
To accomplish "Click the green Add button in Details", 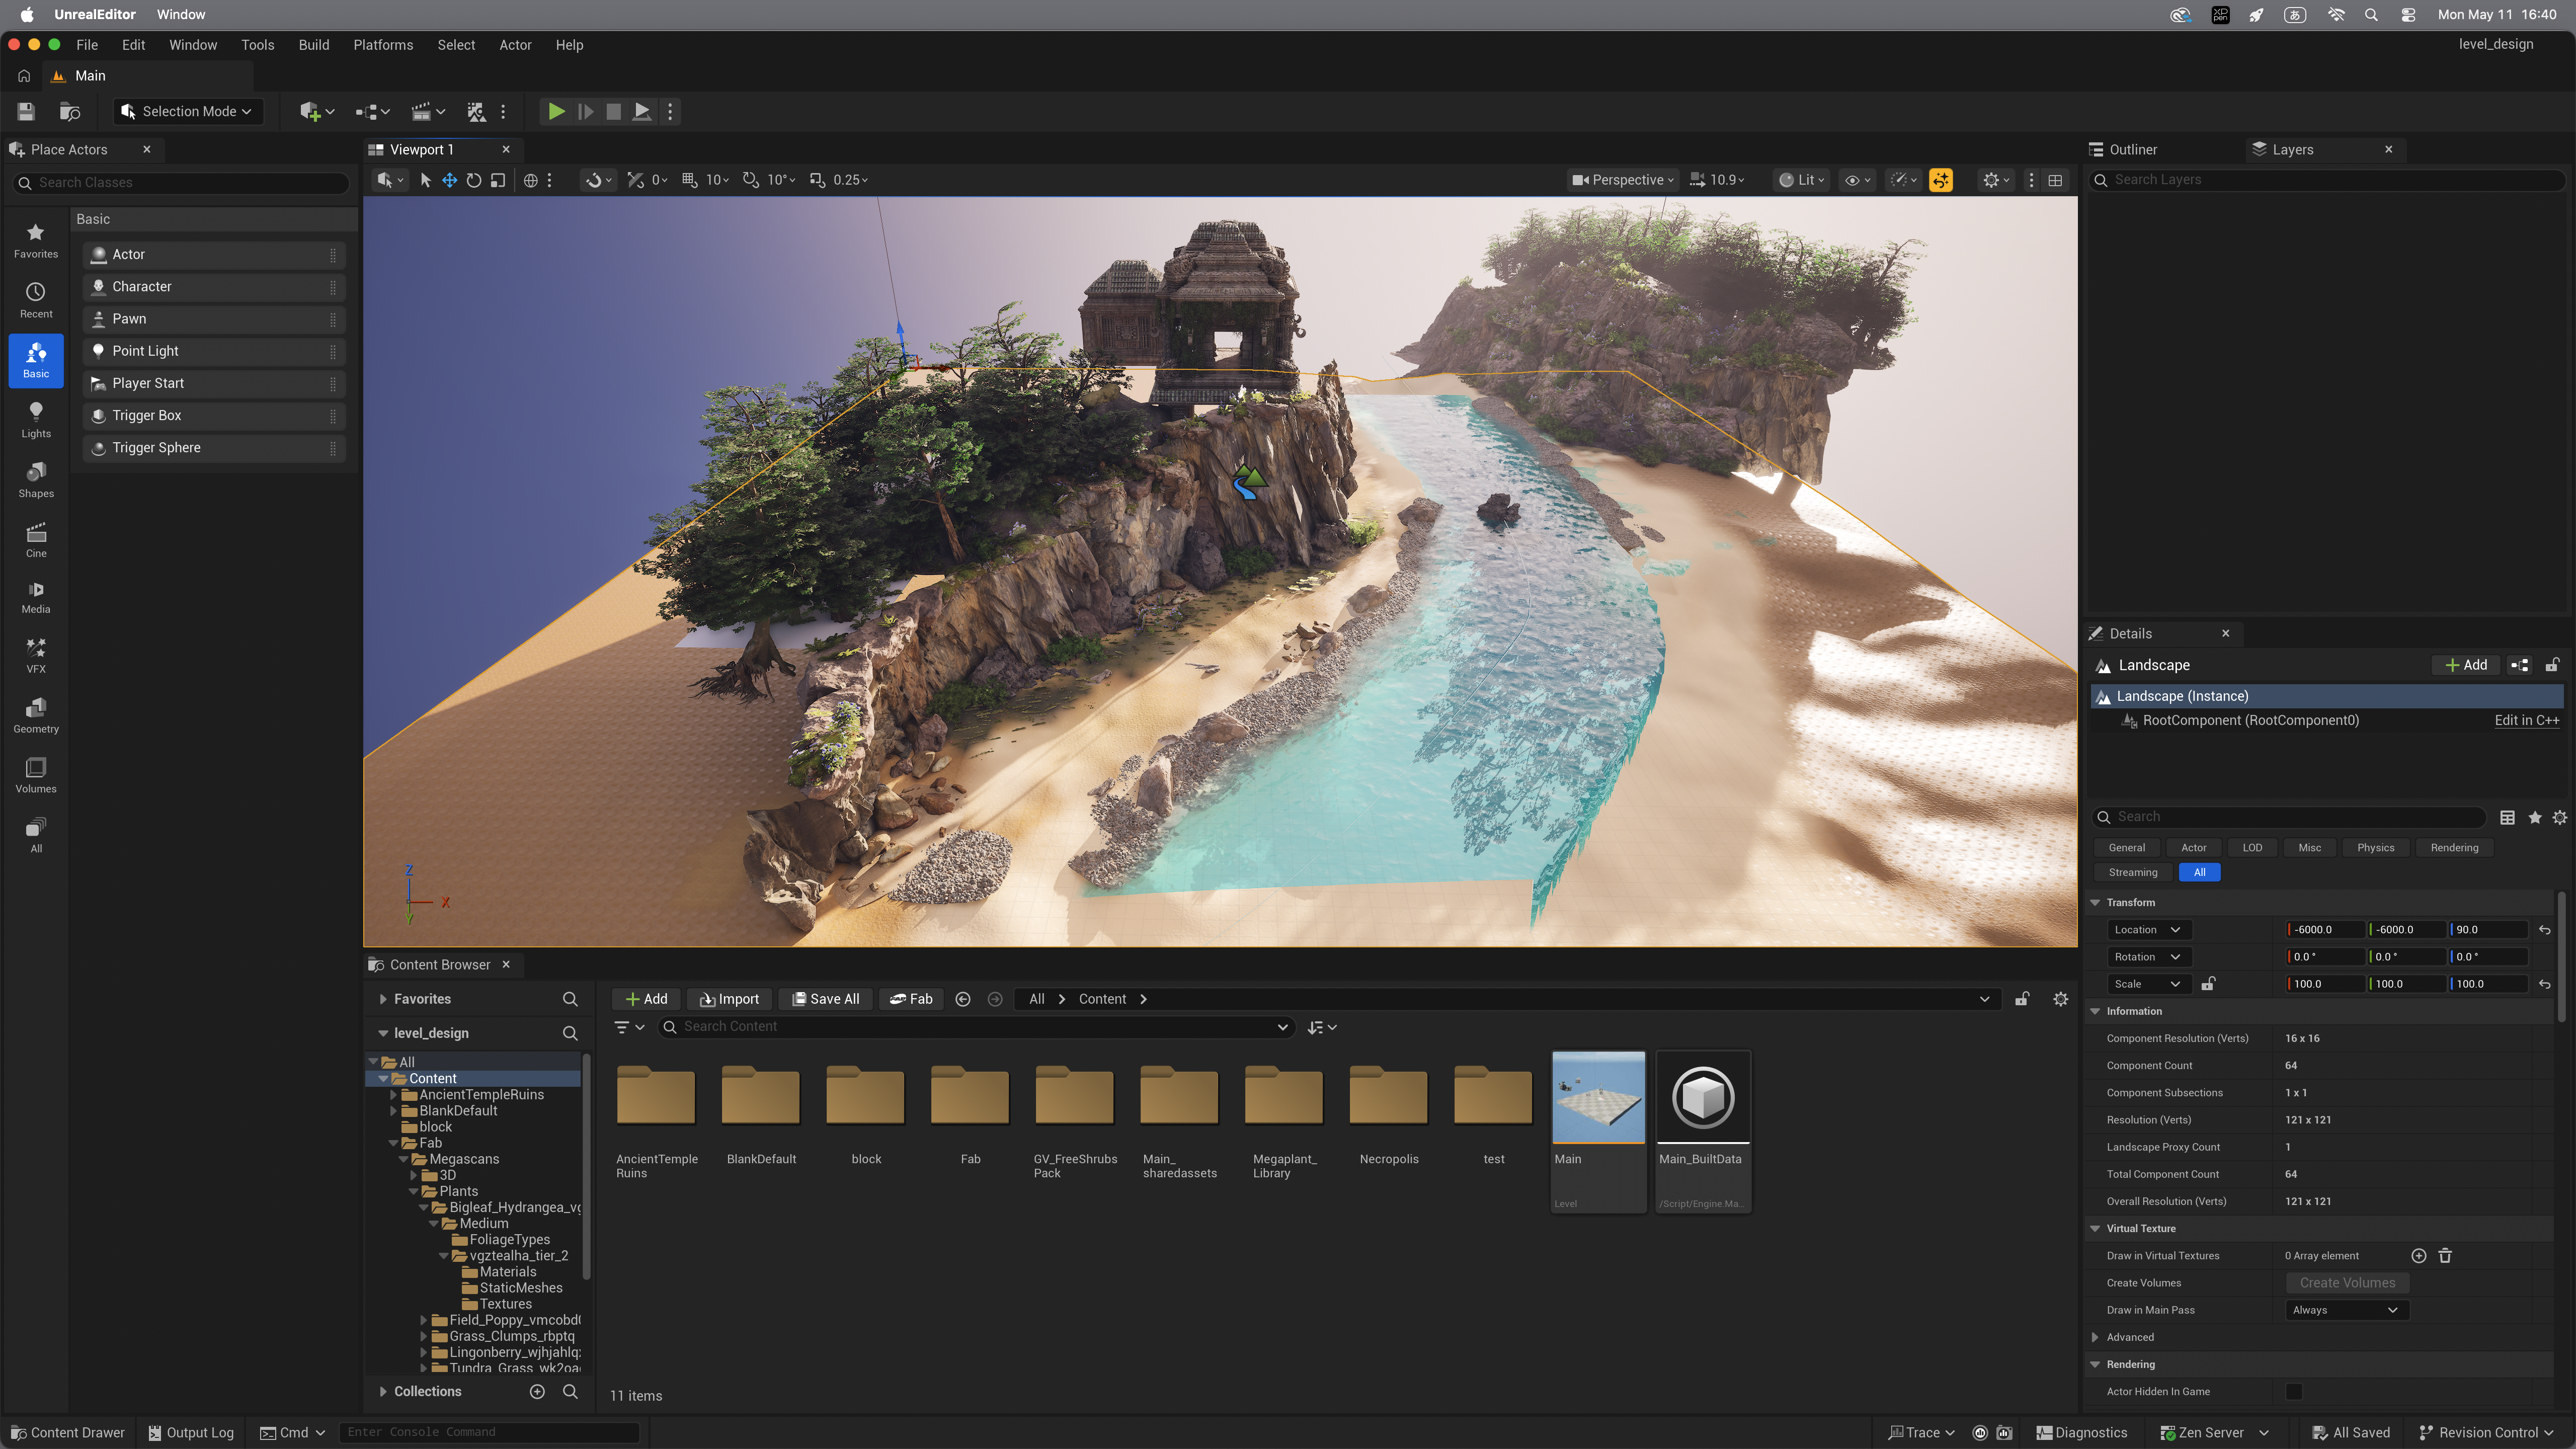I will [x=2466, y=665].
